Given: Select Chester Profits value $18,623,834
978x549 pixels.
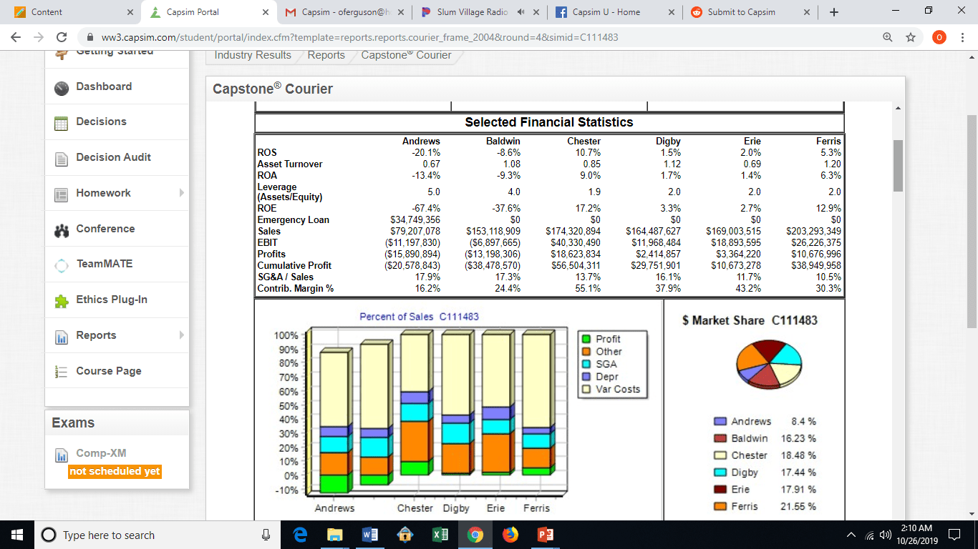Looking at the screenshot, I should point(575,254).
